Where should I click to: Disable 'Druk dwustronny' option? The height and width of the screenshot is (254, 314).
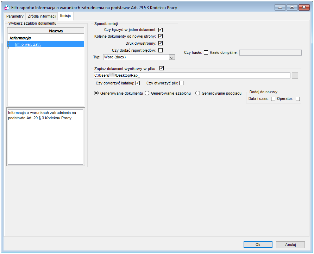point(161,43)
